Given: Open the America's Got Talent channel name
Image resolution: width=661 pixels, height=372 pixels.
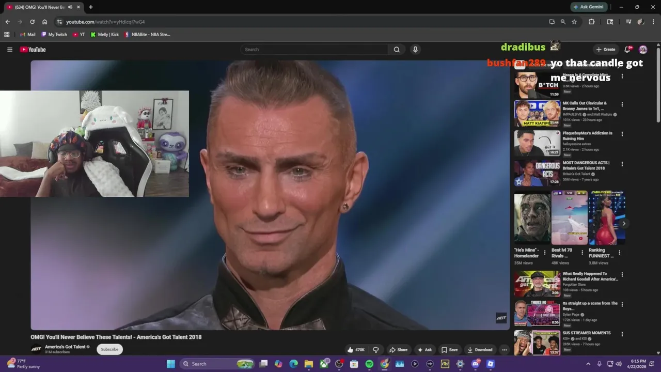Looking at the screenshot, I should 65,347.
